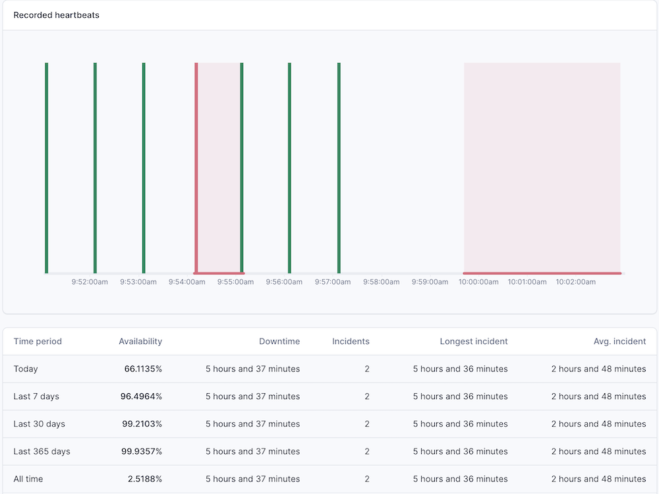
Task: Click the Longest incident value in the Last 30 days row
Action: [x=460, y=424]
